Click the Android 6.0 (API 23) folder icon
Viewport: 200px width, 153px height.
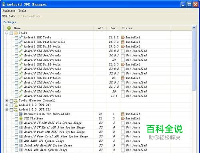point(16,109)
